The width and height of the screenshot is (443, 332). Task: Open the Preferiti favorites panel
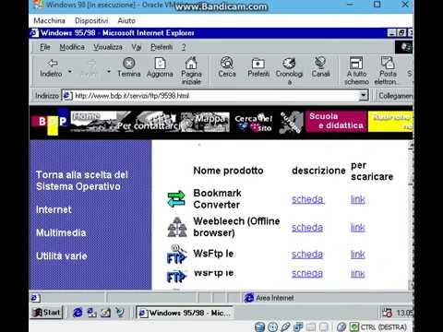coord(258,68)
